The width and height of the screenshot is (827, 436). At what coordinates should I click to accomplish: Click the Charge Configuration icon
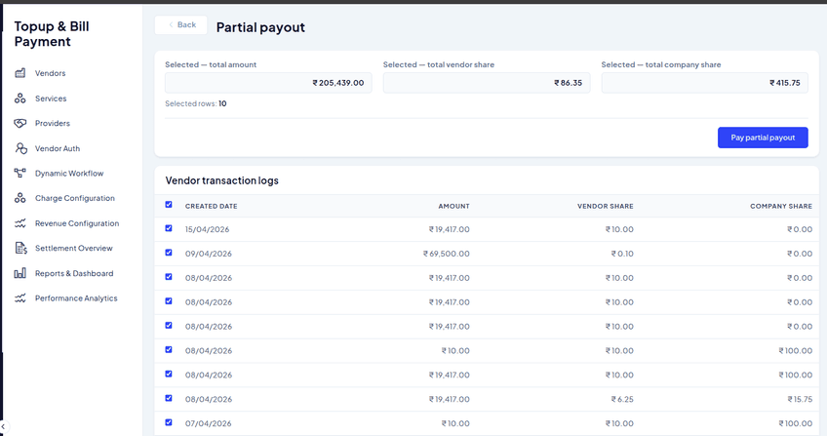pyautogui.click(x=20, y=198)
